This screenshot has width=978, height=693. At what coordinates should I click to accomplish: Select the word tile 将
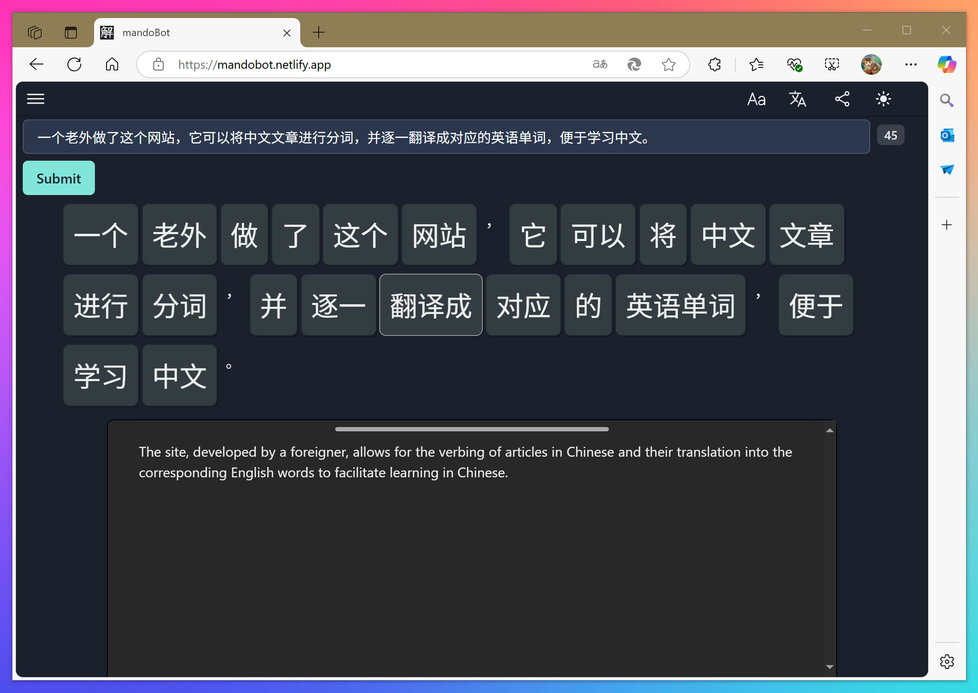(663, 235)
